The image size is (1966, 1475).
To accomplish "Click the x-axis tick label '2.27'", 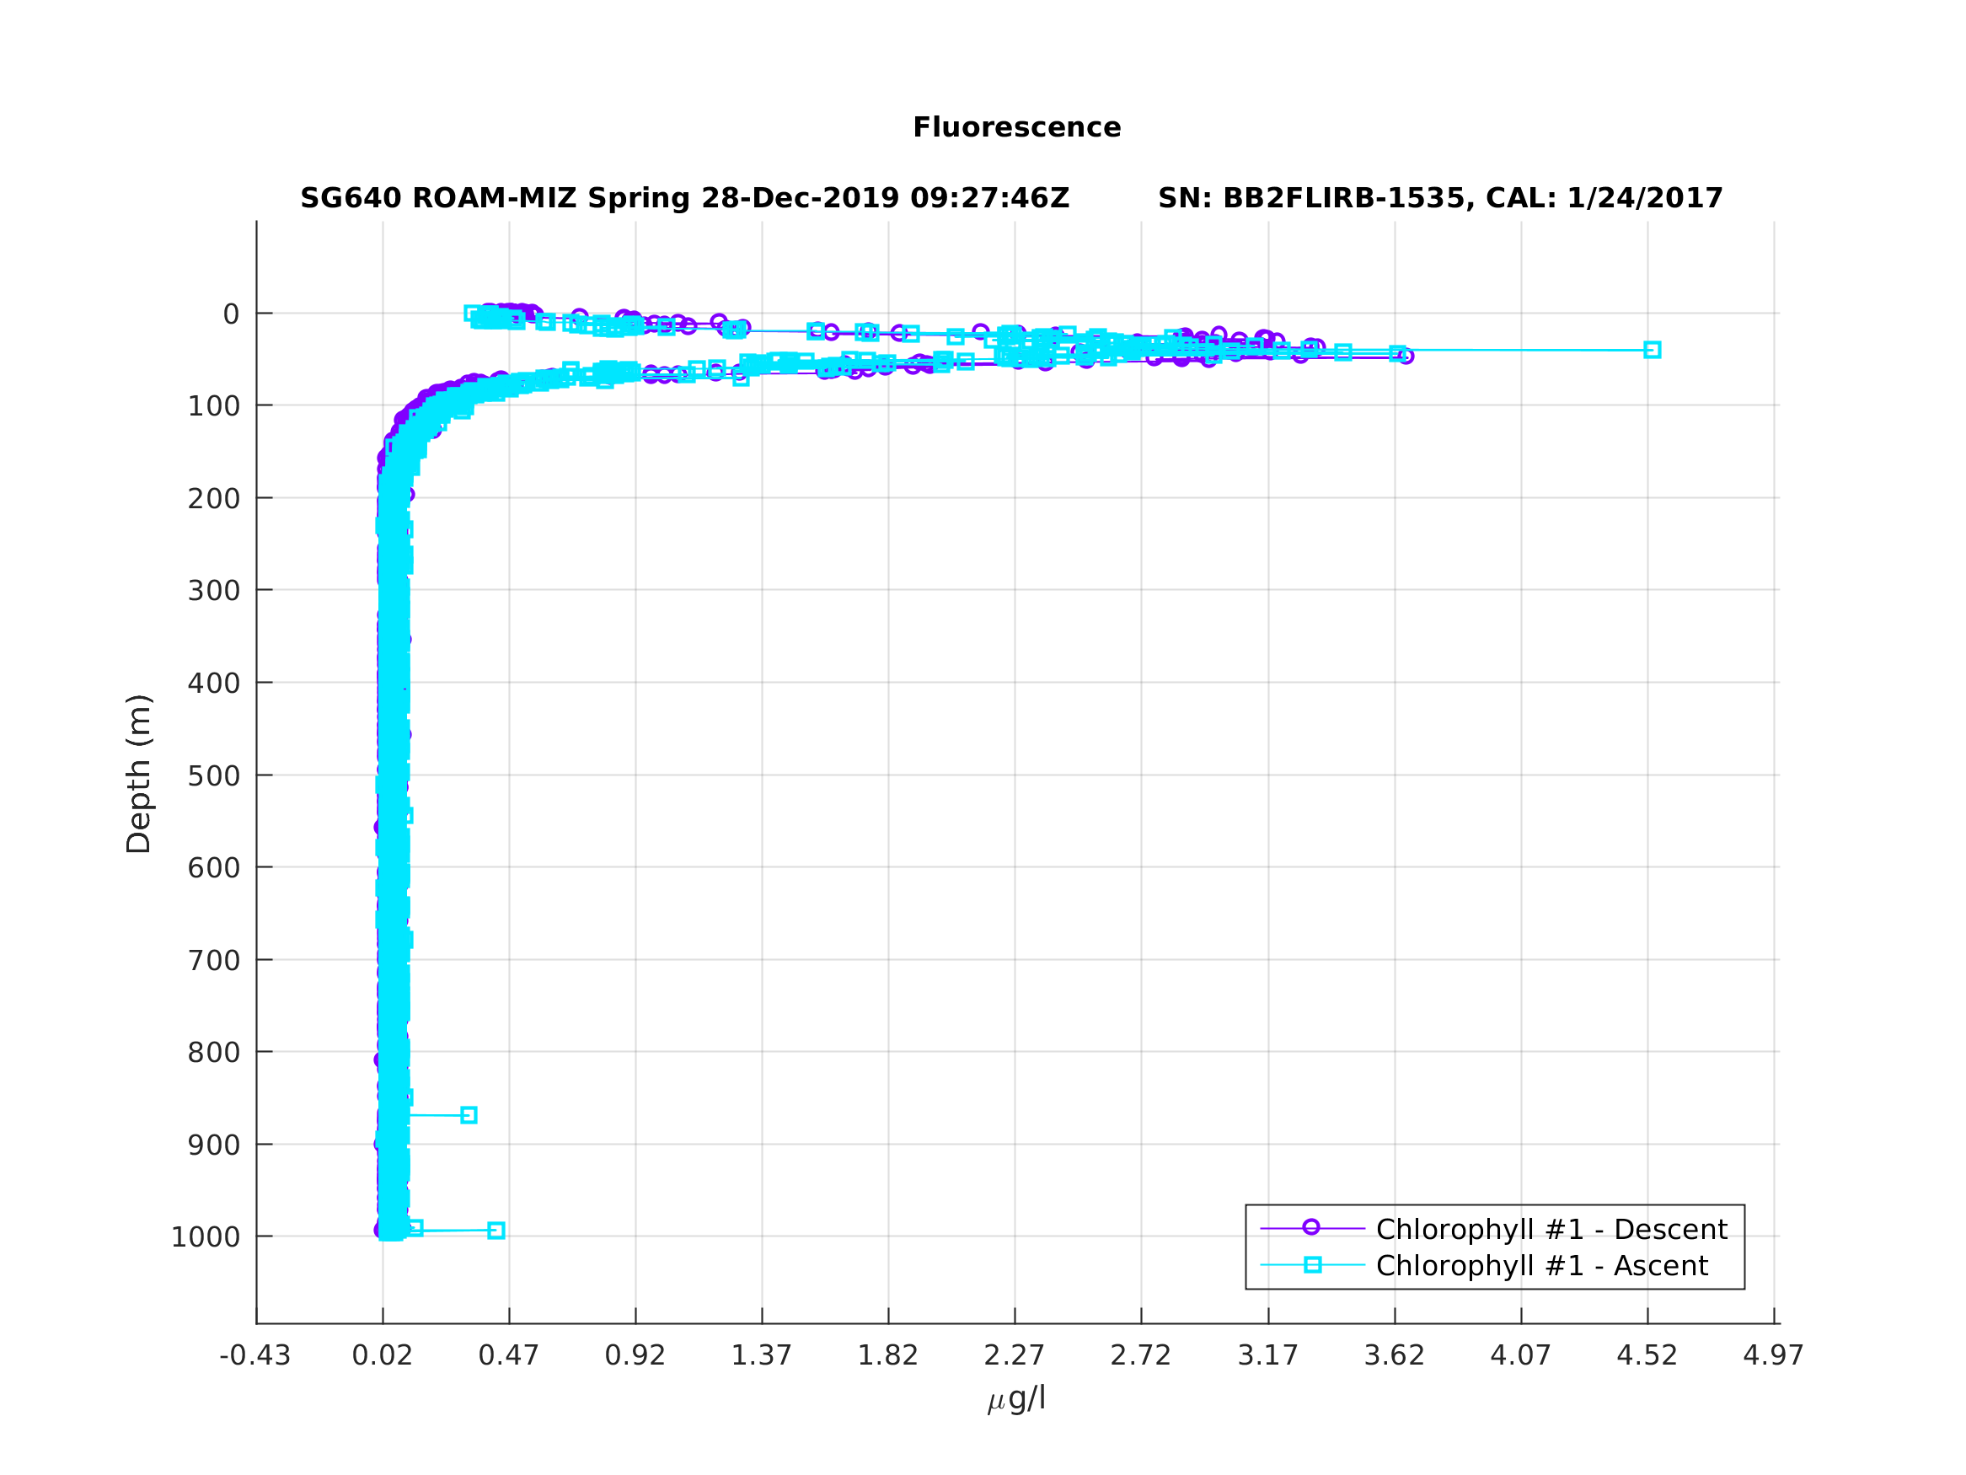I will point(1014,1356).
